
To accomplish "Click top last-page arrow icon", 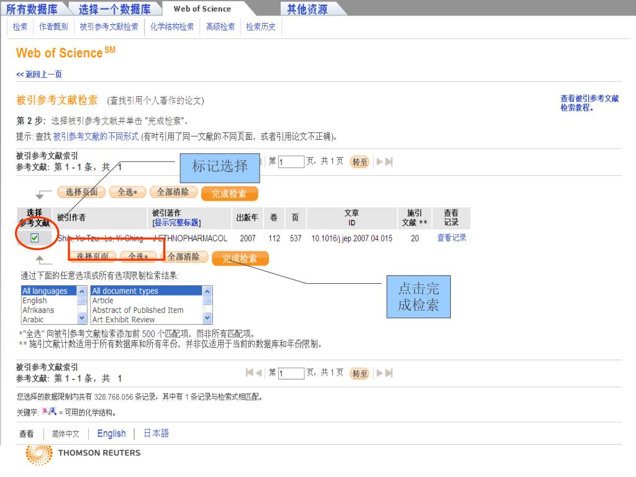I will 389,162.
